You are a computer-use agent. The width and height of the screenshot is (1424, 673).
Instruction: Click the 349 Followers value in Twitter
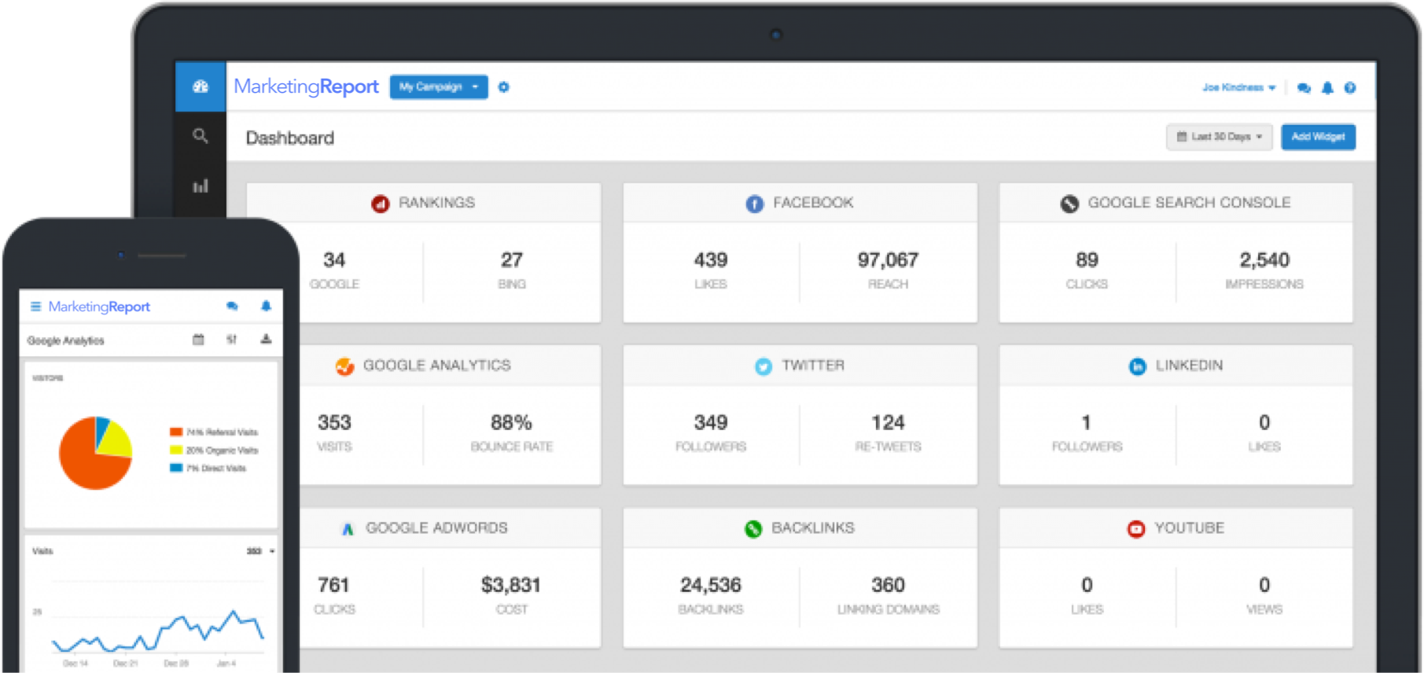pos(711,423)
